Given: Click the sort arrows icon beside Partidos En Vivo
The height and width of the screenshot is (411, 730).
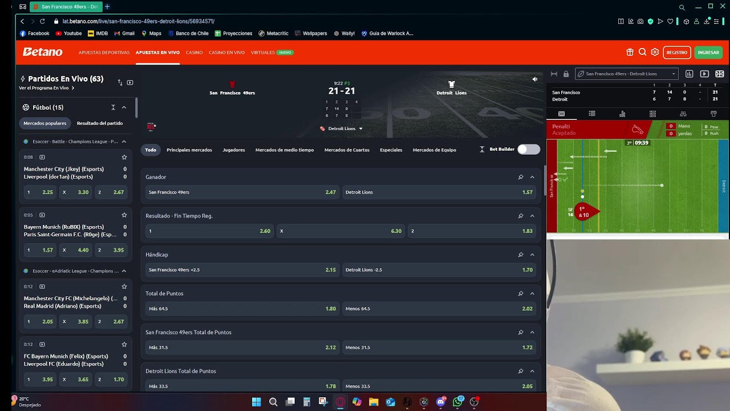Looking at the screenshot, I should coord(120,82).
